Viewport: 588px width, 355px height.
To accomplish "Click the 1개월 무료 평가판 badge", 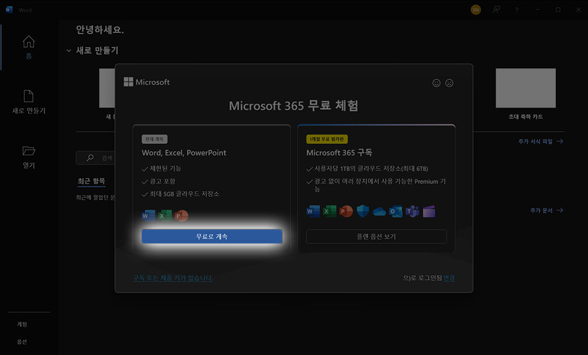I will (327, 139).
